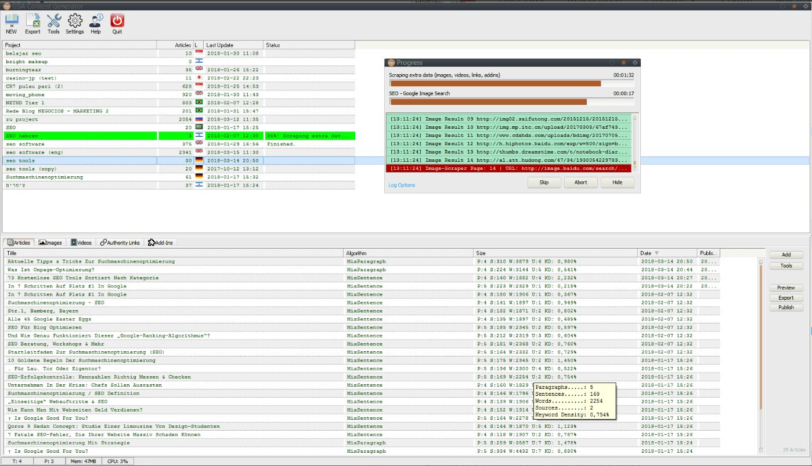Click the Russia flag in 'ru project' row

pyautogui.click(x=199, y=119)
